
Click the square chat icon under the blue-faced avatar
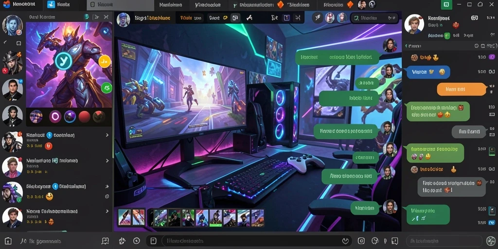click(19, 43)
